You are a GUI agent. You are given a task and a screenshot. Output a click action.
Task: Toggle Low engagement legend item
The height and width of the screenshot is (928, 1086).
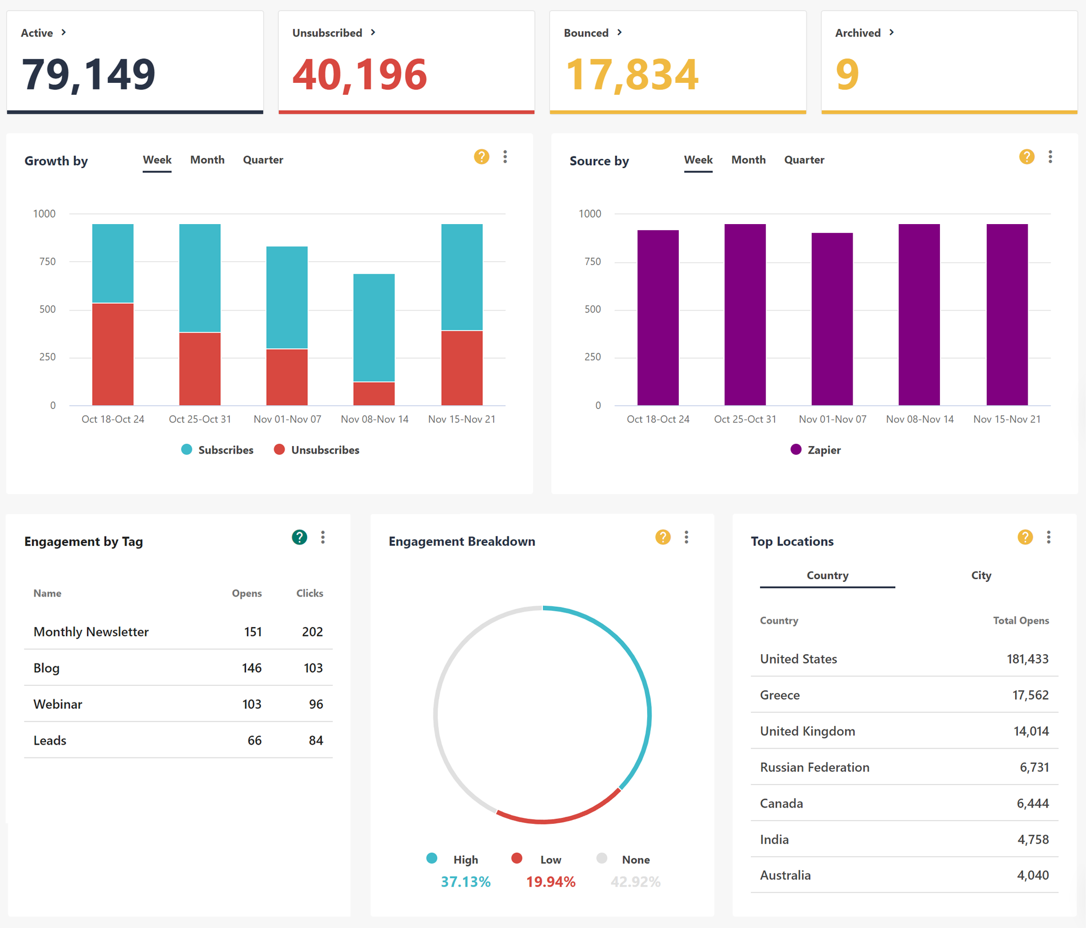click(536, 859)
